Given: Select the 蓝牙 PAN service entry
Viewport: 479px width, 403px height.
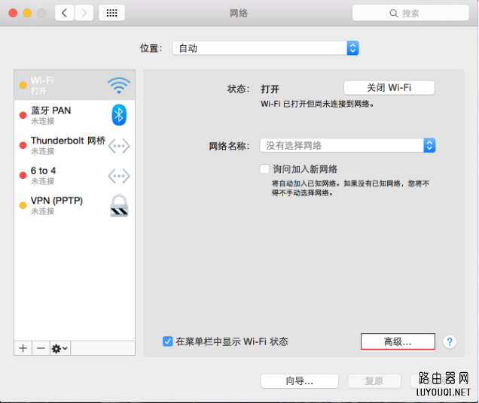Looking at the screenshot, I should pos(60,115).
